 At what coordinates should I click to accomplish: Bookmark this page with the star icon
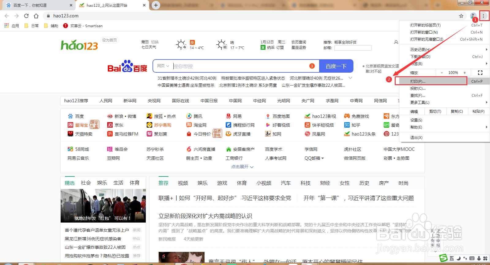(x=461, y=16)
